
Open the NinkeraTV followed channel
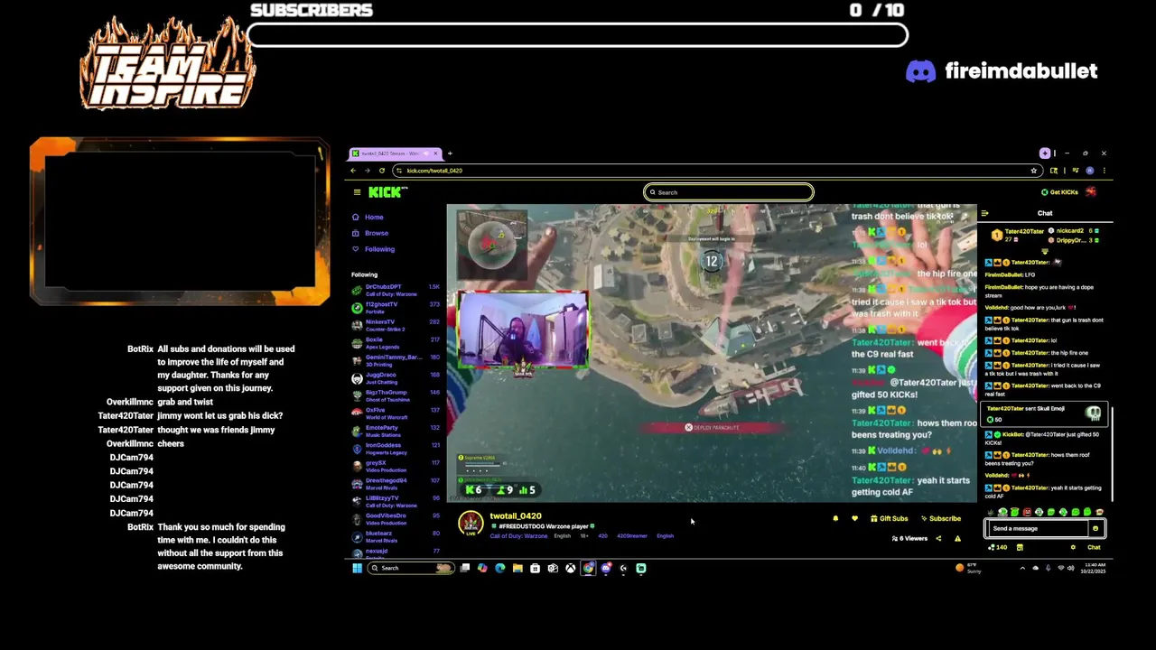tap(396, 325)
